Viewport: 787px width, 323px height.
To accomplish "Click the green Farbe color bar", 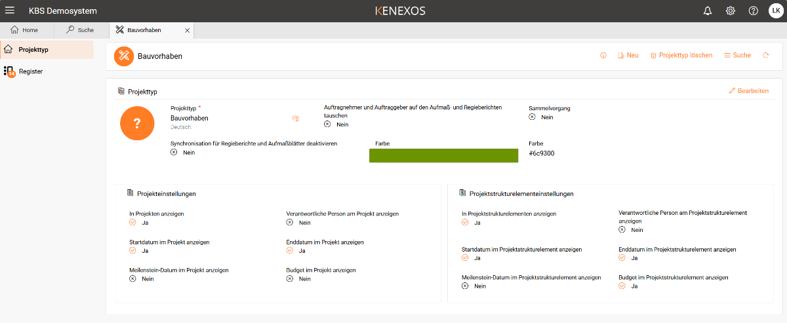I will pos(444,155).
